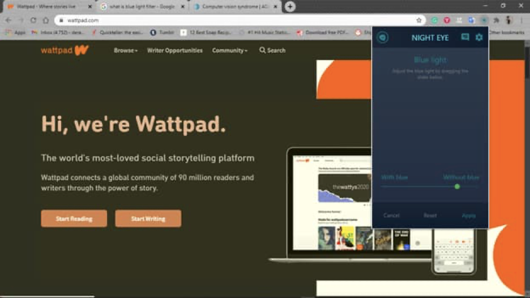Open the Night Eye chat feedback icon
Image resolution: width=530 pixels, height=298 pixels.
coord(465,37)
